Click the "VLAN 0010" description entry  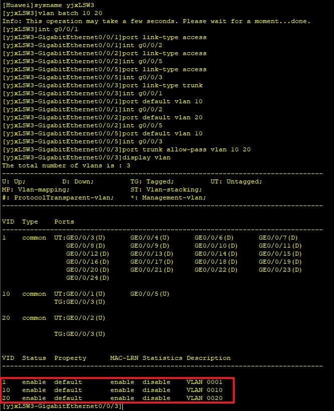point(204,390)
